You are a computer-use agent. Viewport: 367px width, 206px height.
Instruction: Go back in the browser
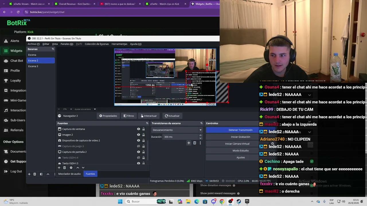[4, 12]
